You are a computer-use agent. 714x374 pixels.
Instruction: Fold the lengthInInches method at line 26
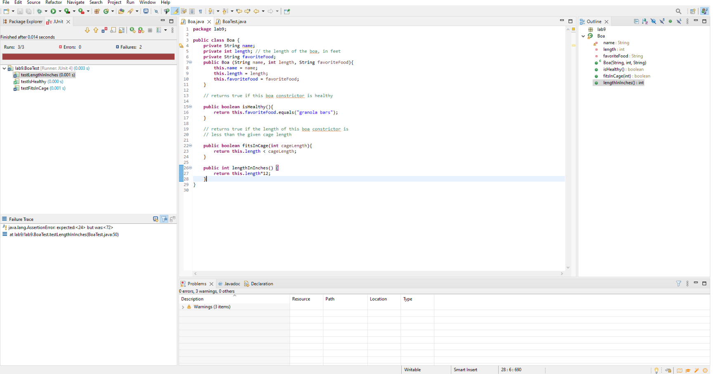[190, 168]
